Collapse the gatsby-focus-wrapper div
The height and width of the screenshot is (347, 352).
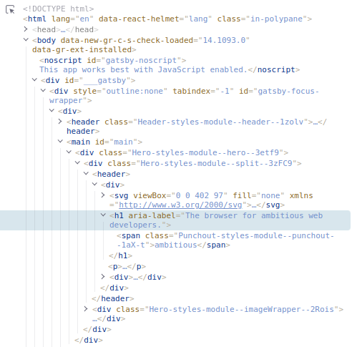[43, 90]
